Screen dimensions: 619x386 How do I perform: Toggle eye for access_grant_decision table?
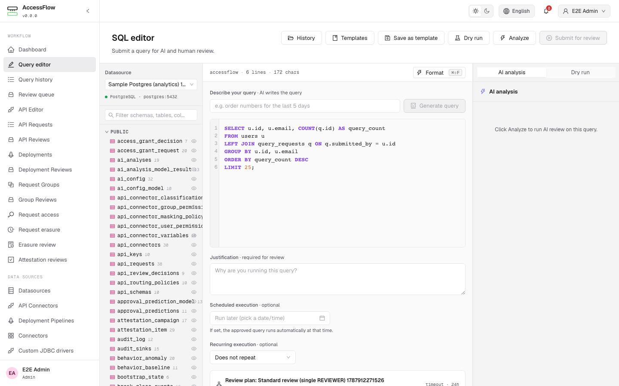tap(194, 141)
